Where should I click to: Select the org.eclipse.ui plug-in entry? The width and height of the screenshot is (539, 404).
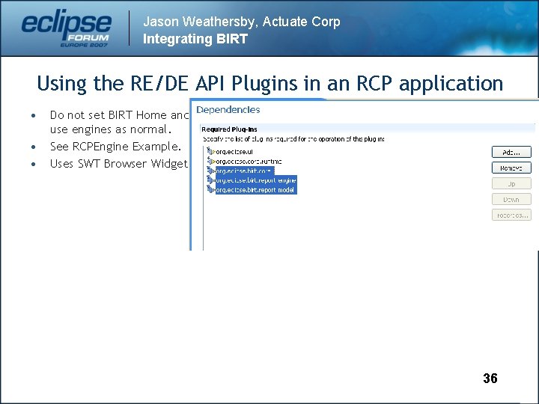coord(234,151)
